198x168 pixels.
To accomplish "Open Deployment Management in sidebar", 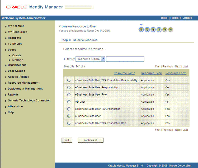I will click(x=25, y=89).
